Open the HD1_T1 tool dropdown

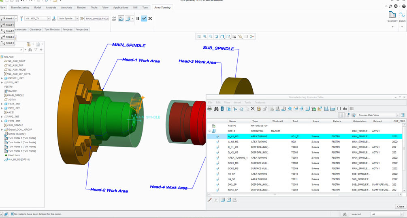point(49,18)
